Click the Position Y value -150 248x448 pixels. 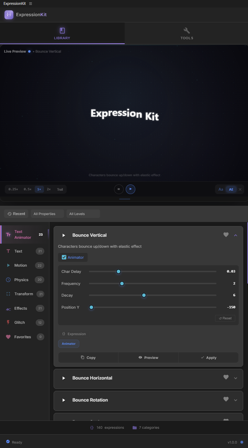pyautogui.click(x=231, y=307)
